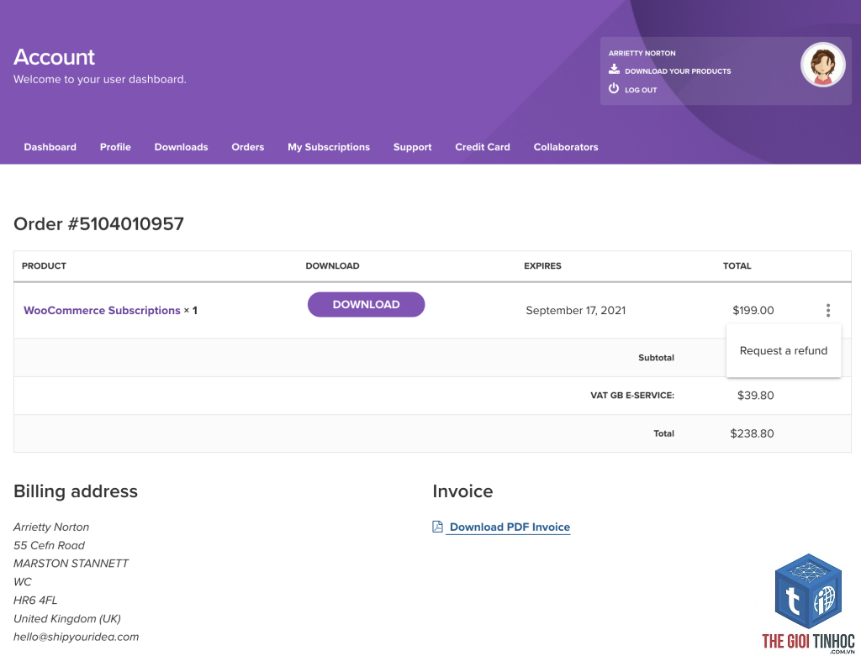Click the MARSTON STANNETT address line
861x656 pixels.
(71, 564)
